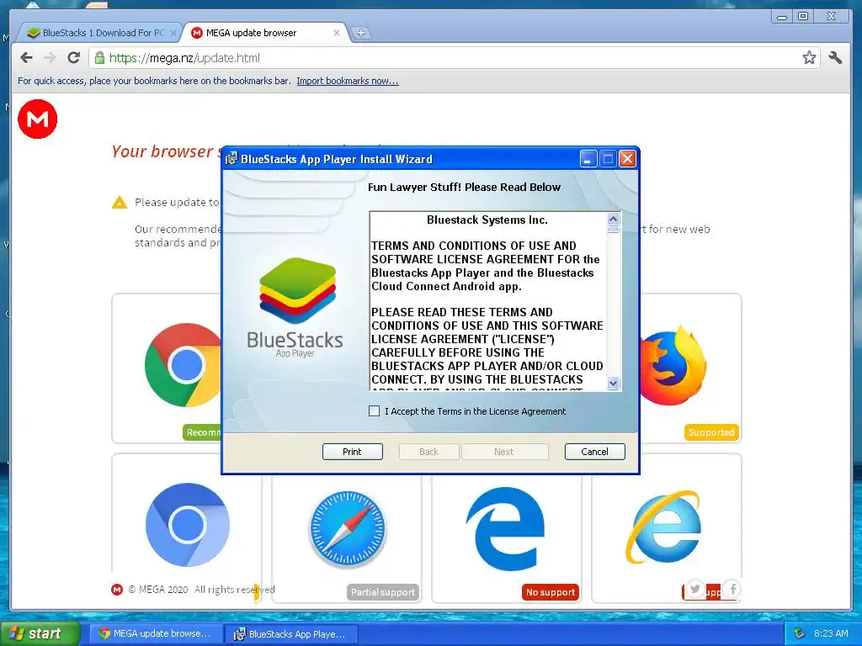Viewport: 862px width, 646px height.
Task: Open Chrome wrench settings menu
Action: (x=835, y=57)
